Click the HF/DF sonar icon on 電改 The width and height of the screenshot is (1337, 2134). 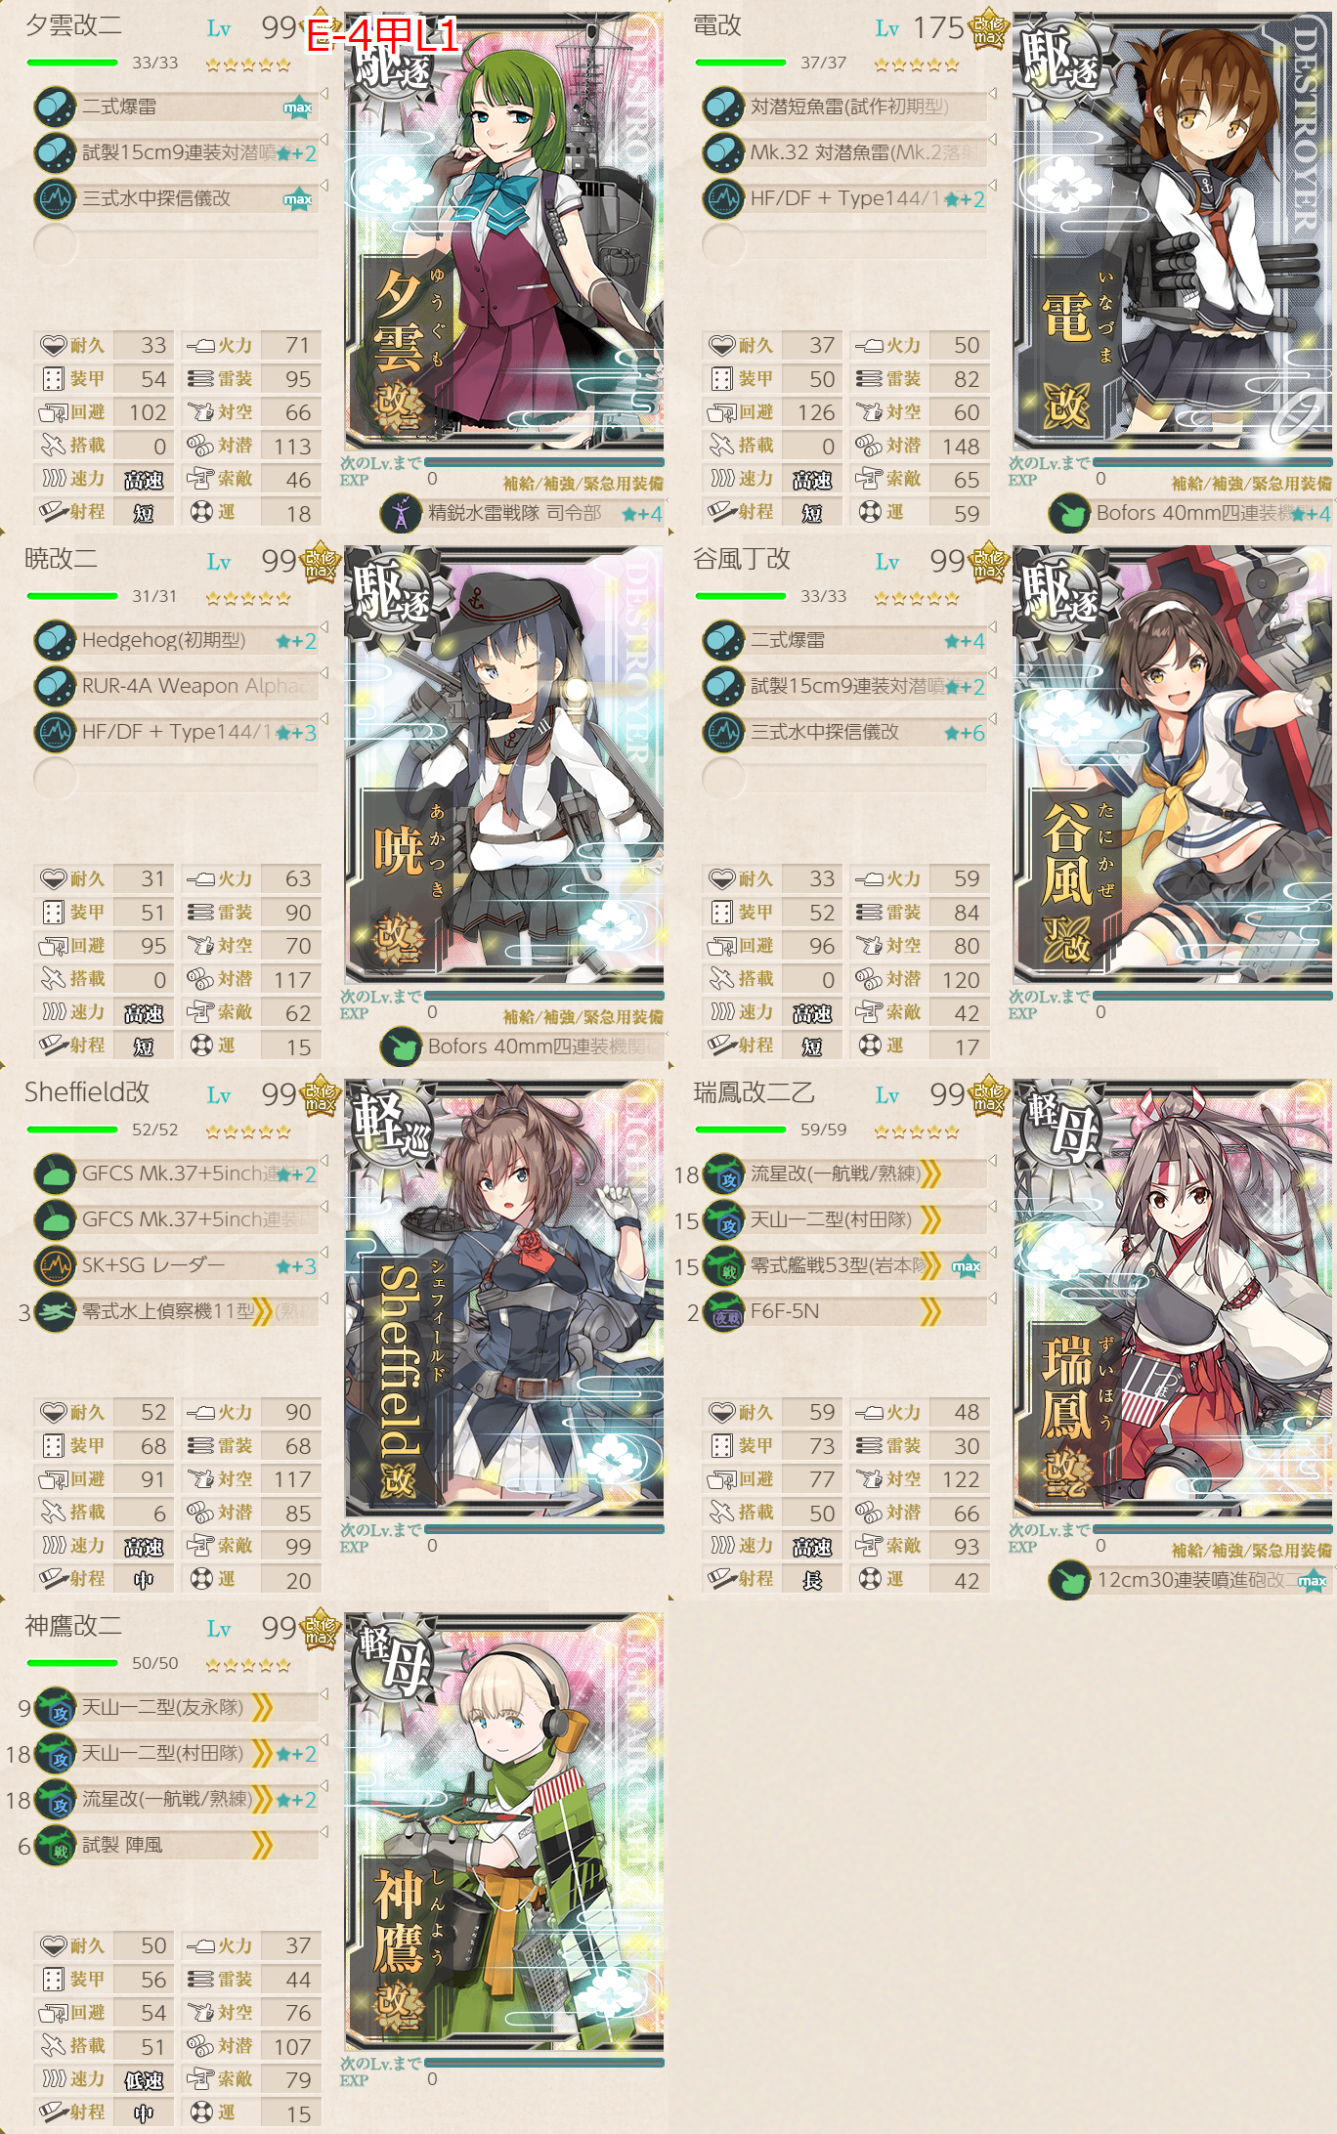(724, 199)
